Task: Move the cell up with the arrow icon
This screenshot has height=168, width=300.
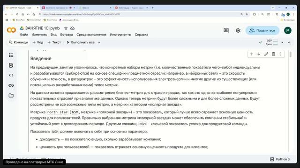Action: 251,54
